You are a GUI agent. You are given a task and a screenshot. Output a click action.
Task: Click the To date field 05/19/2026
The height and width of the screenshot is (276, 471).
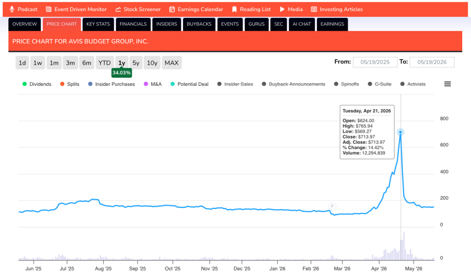[432, 62]
